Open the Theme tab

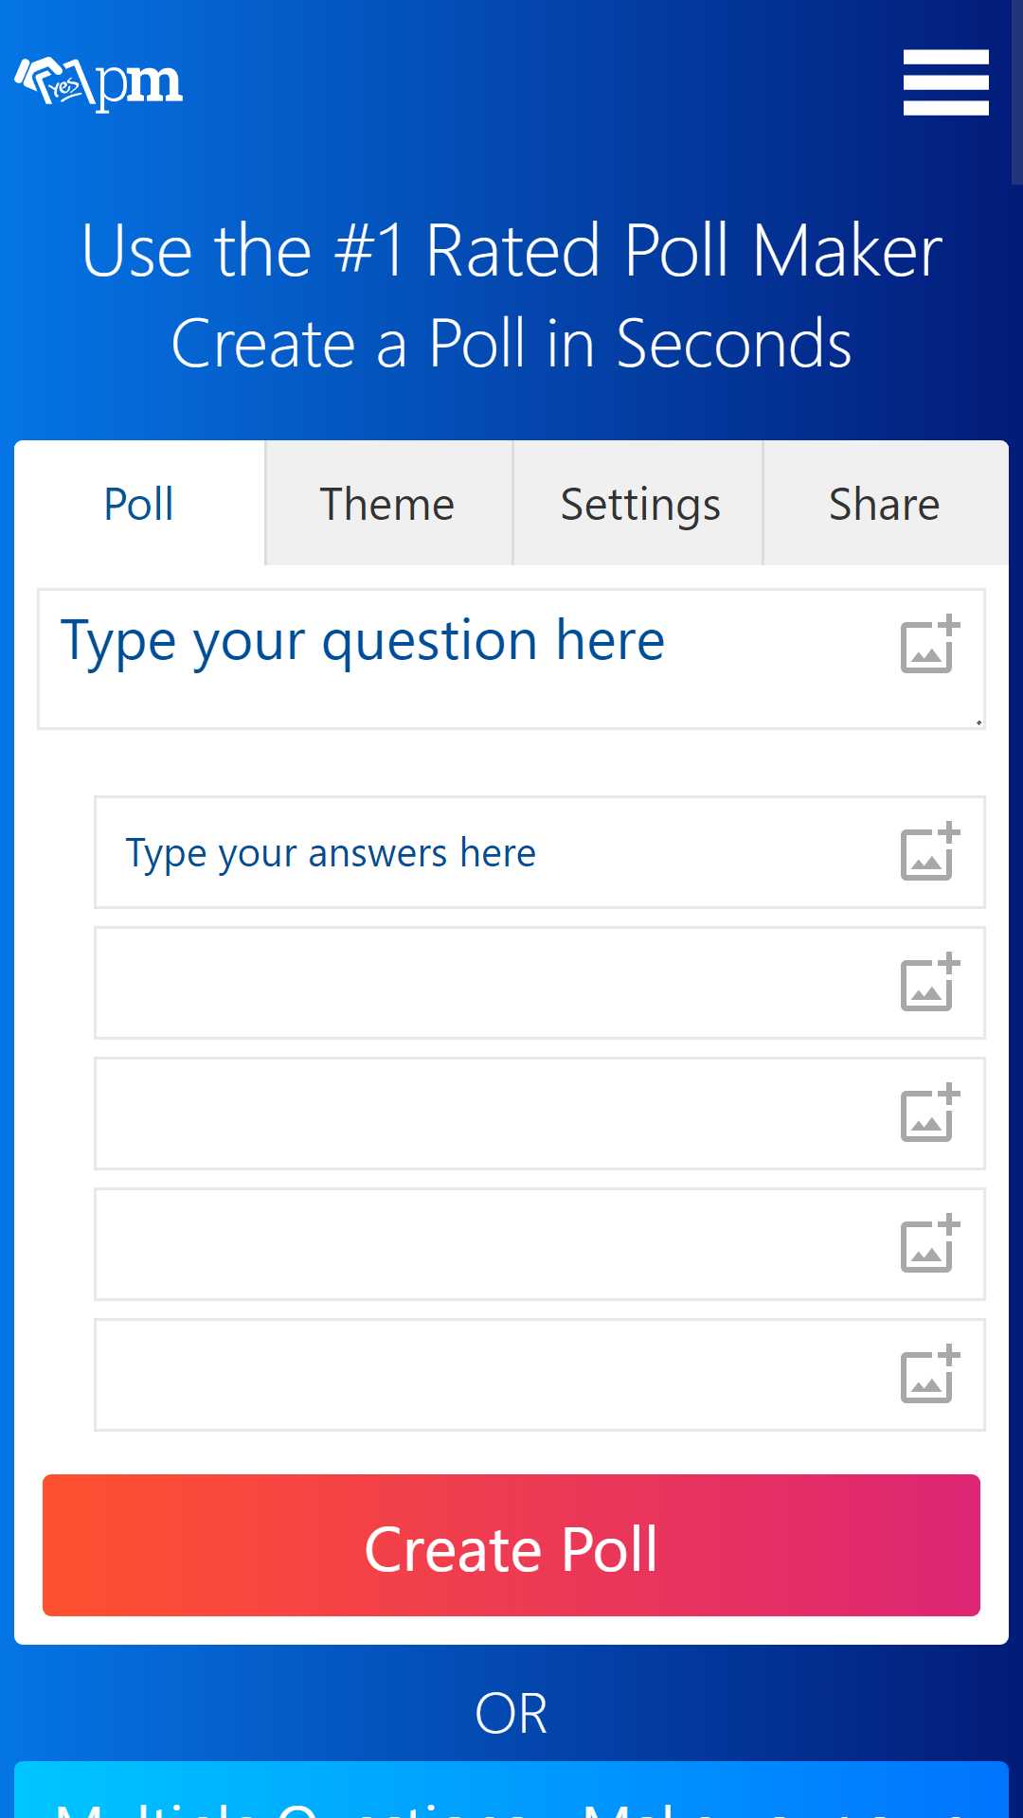coord(388,503)
